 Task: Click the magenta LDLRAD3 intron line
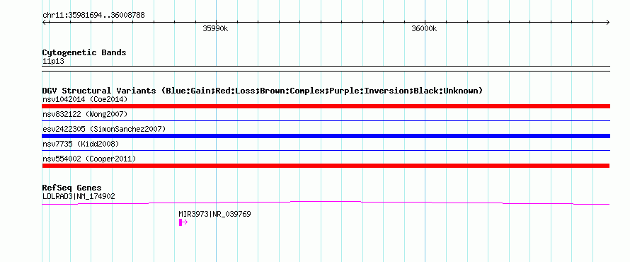point(326,203)
